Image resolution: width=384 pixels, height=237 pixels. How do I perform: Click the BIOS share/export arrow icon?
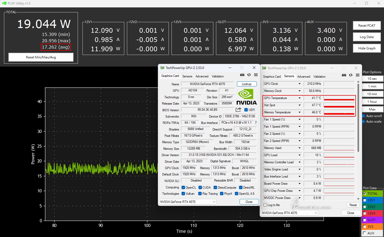coord(238,109)
